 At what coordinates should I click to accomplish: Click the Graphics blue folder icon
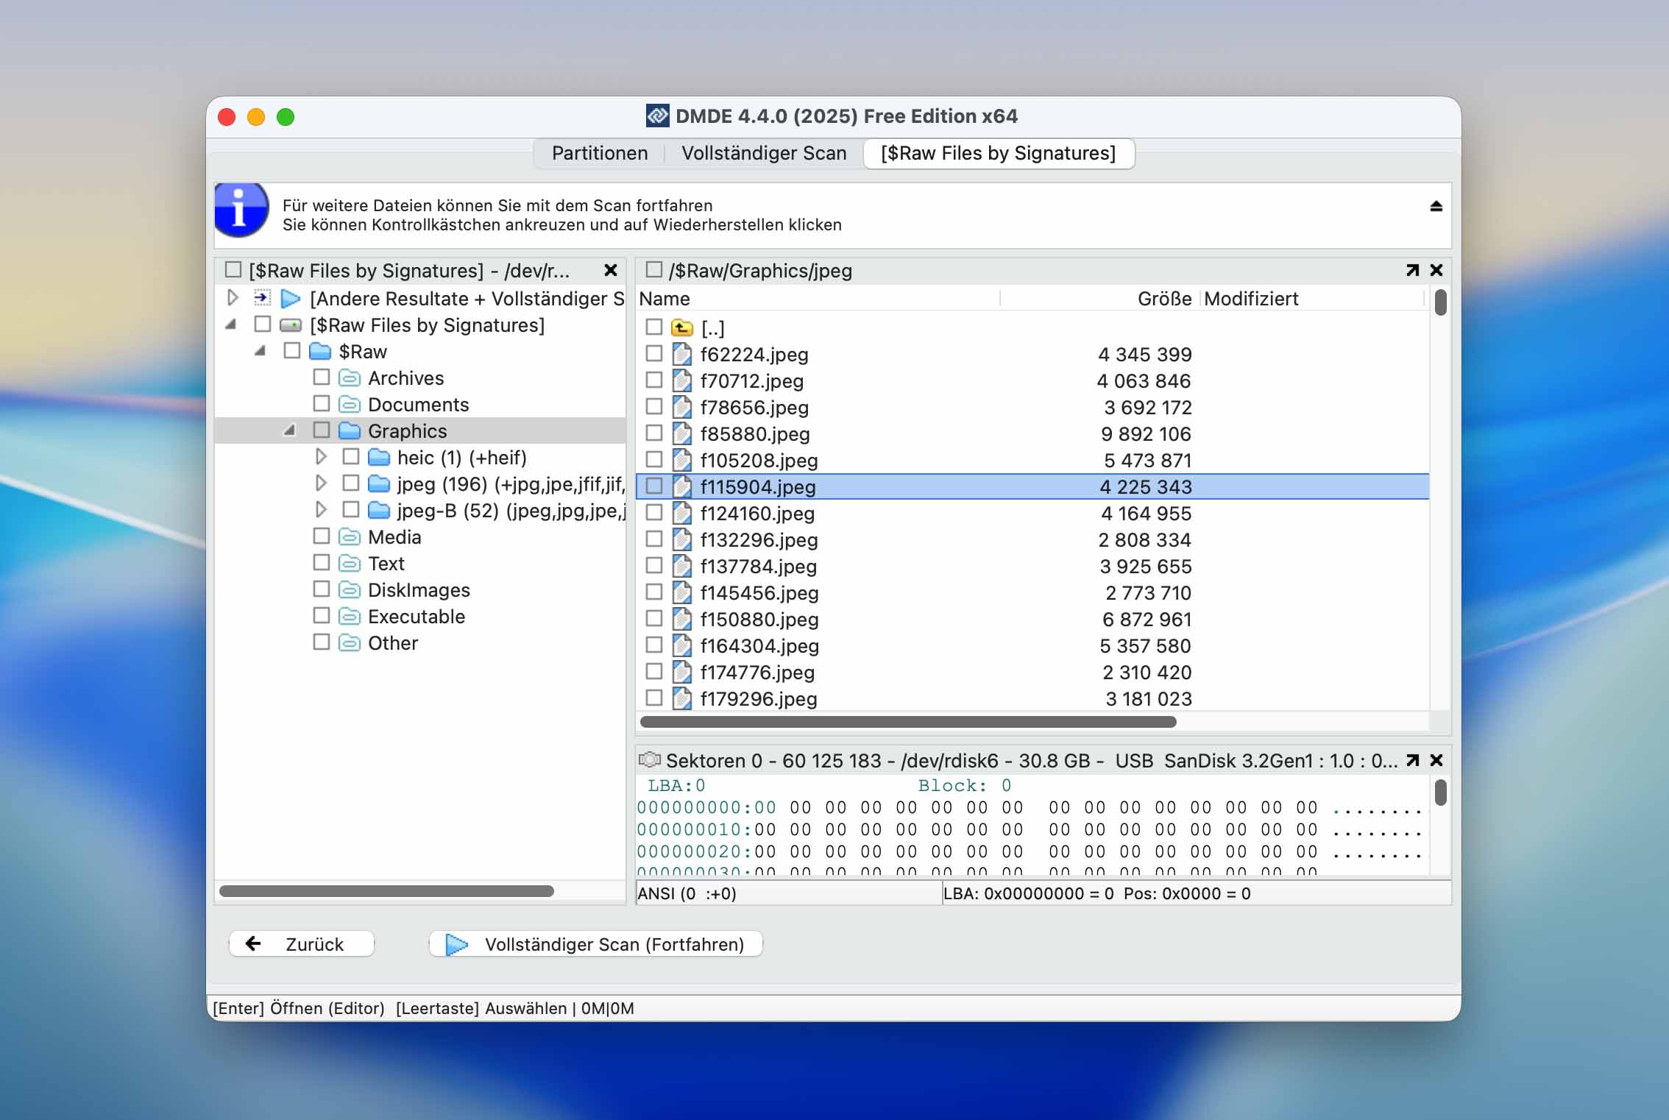click(x=350, y=430)
